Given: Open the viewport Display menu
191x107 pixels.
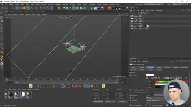Looking at the screenshot, I should tap(21, 14).
